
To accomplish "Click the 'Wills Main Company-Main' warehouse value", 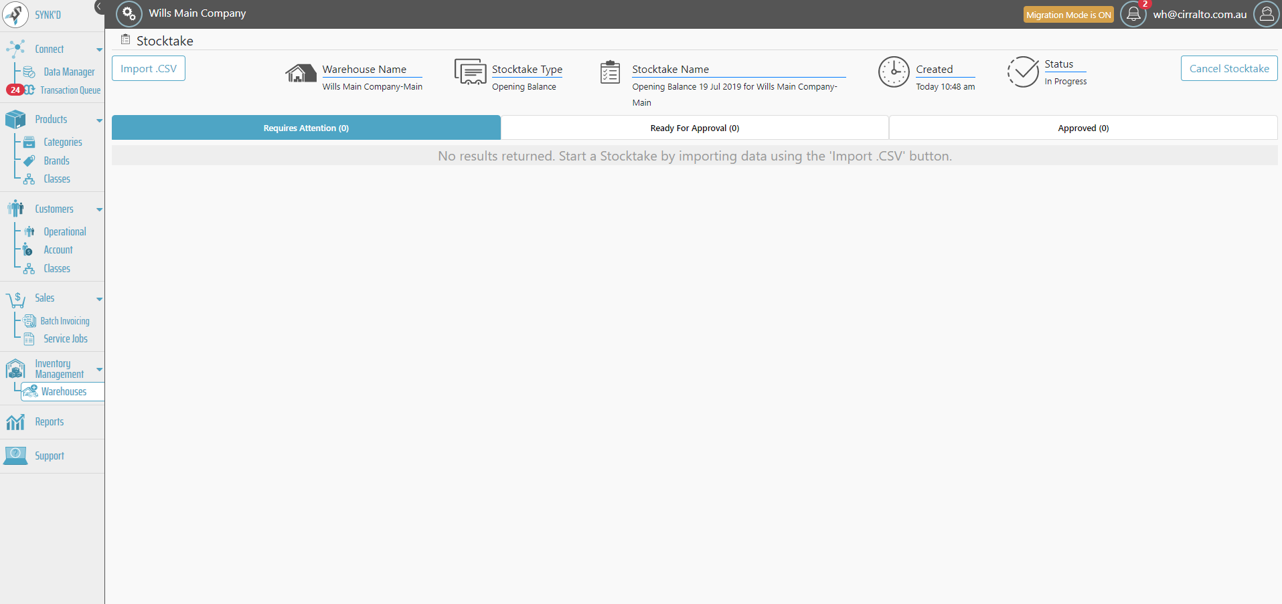I will (372, 87).
